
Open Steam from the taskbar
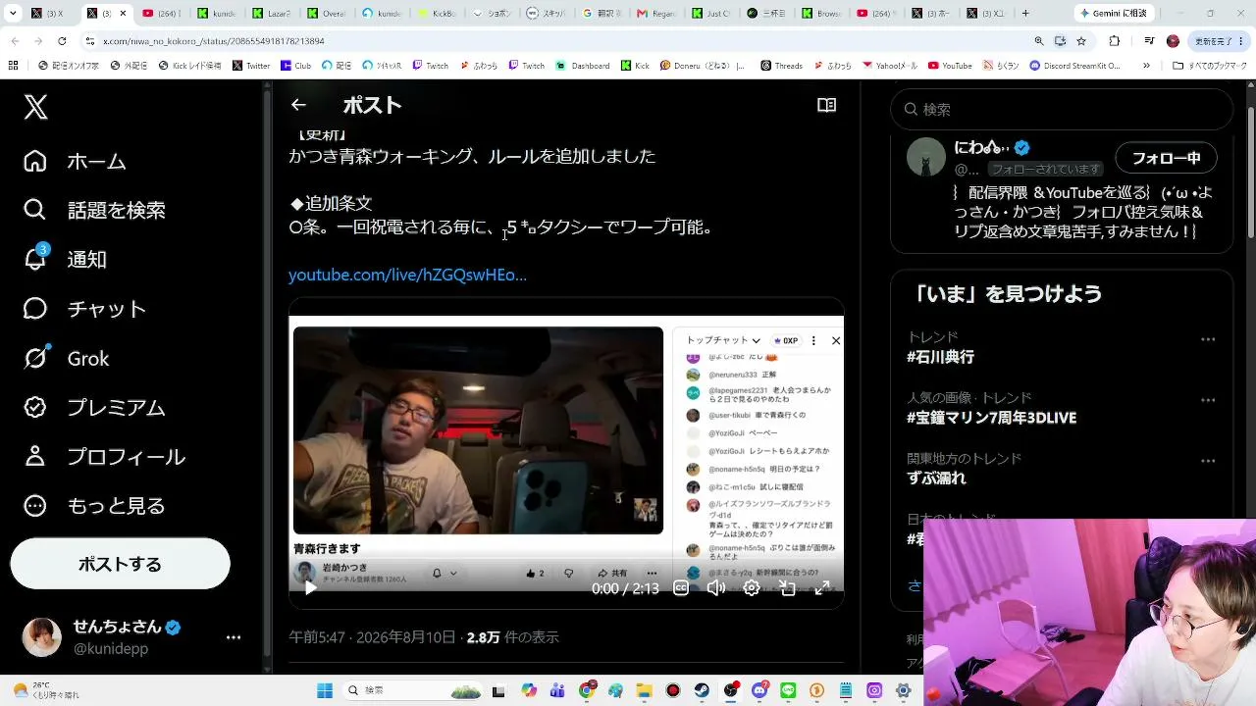(x=701, y=690)
